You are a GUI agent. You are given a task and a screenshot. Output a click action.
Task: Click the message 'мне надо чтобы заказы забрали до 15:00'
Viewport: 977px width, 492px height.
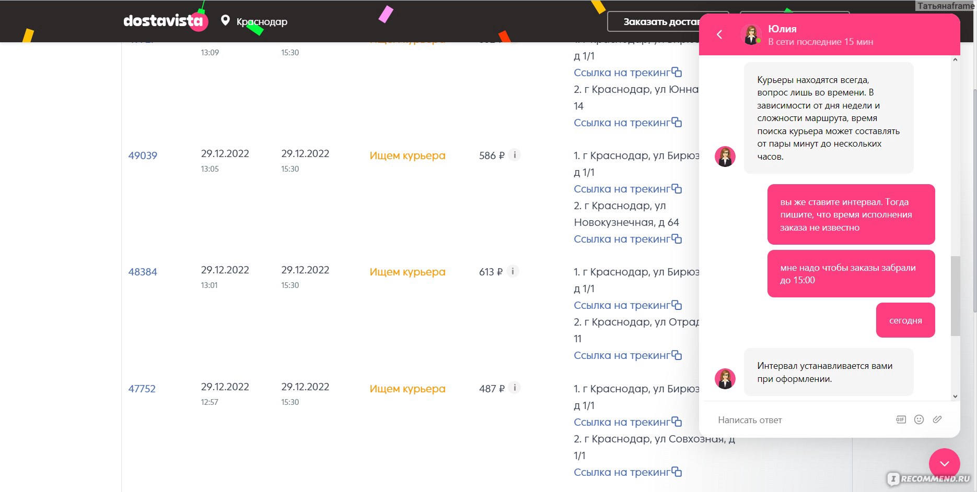851,274
